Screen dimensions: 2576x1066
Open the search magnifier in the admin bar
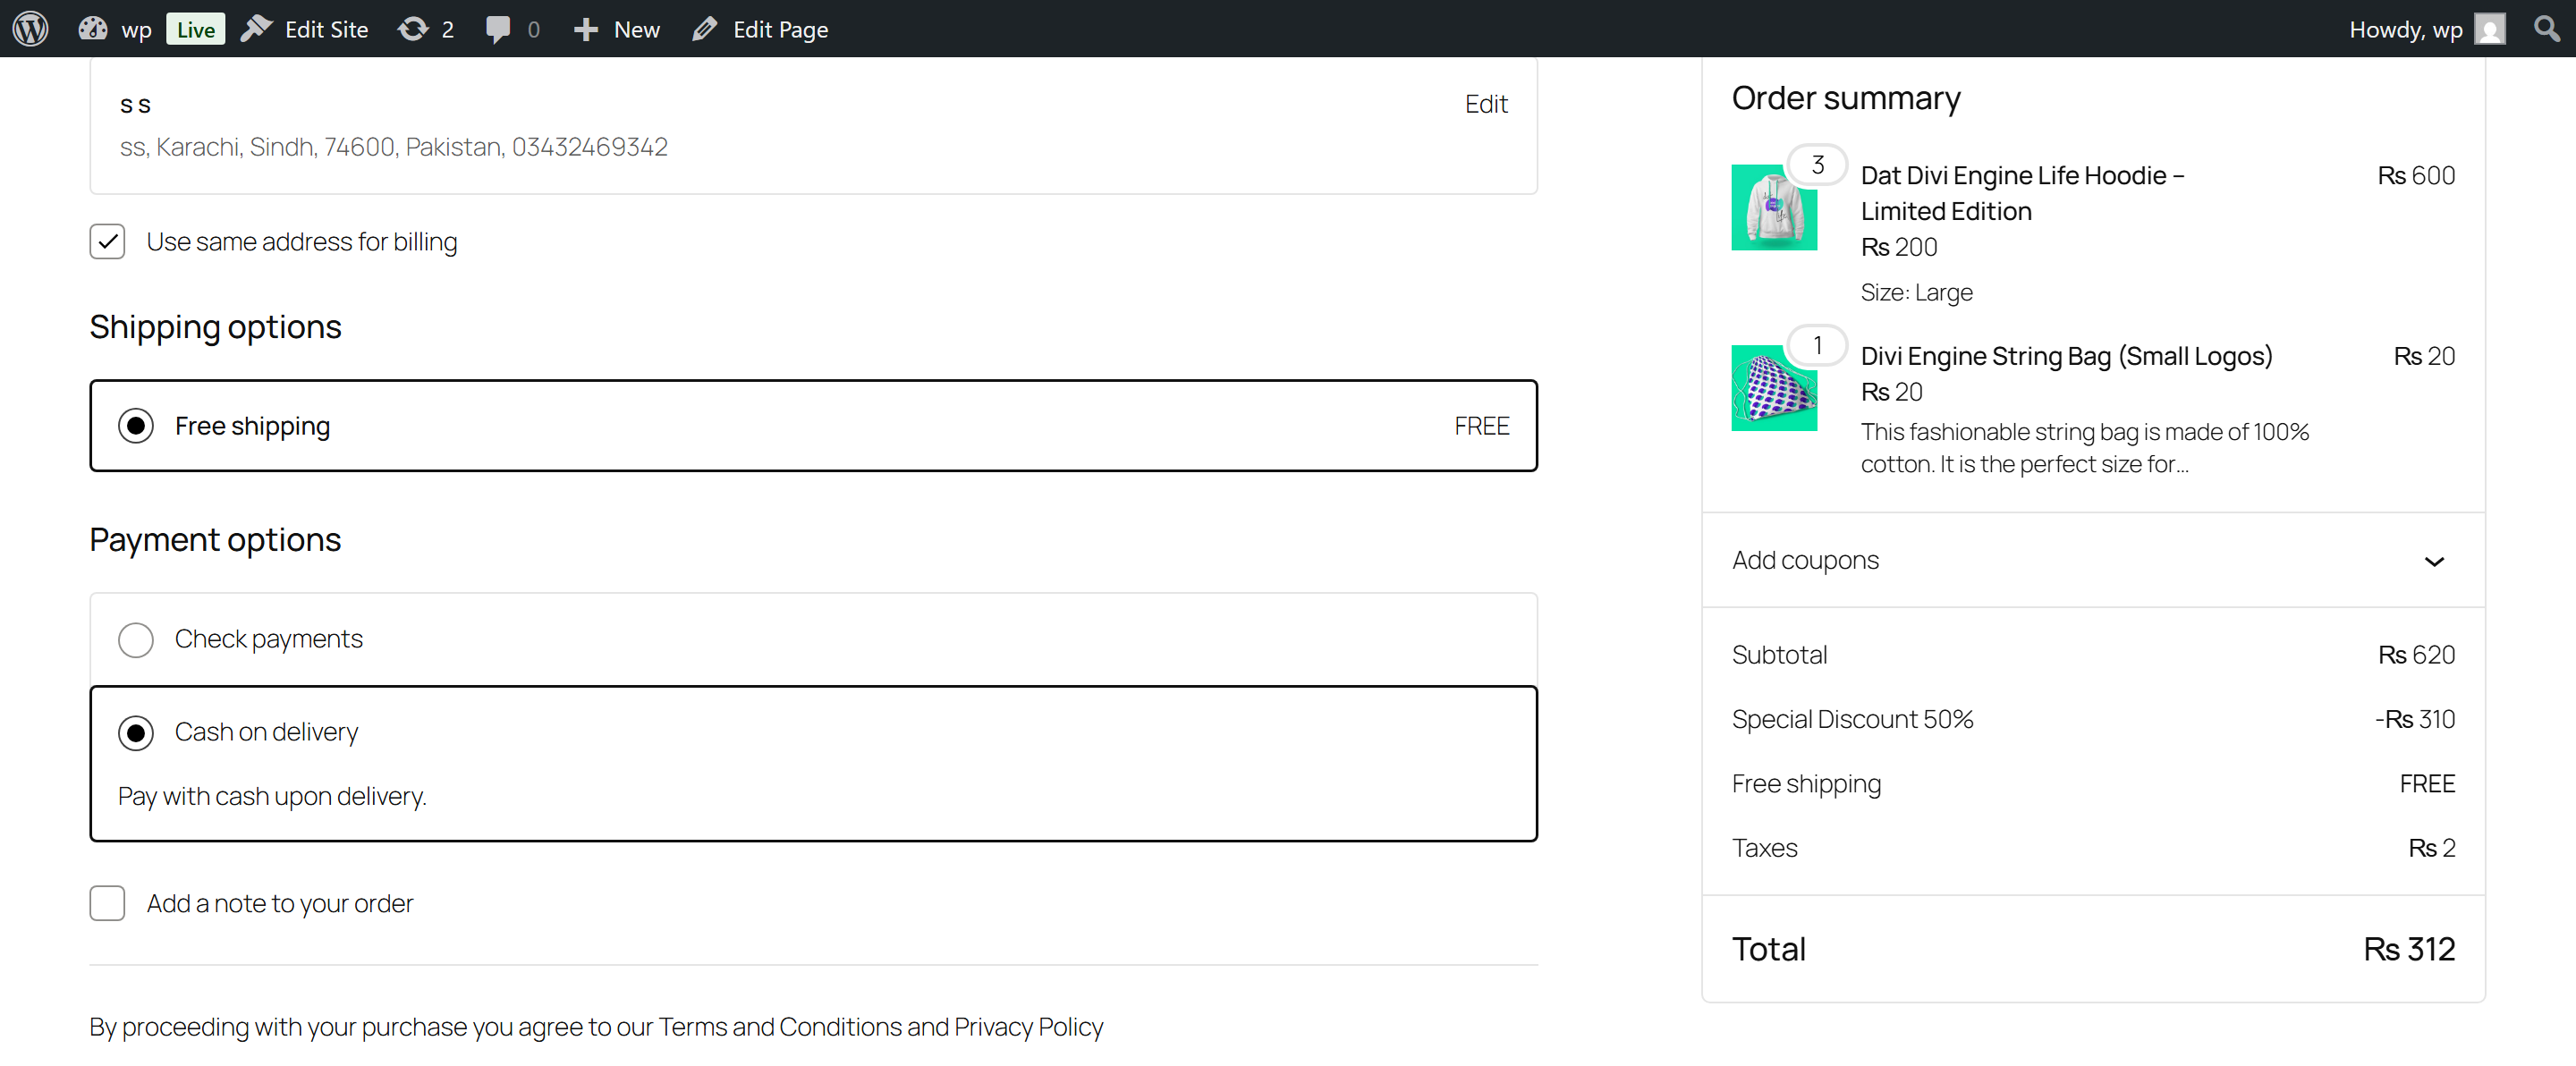pos(2546,28)
